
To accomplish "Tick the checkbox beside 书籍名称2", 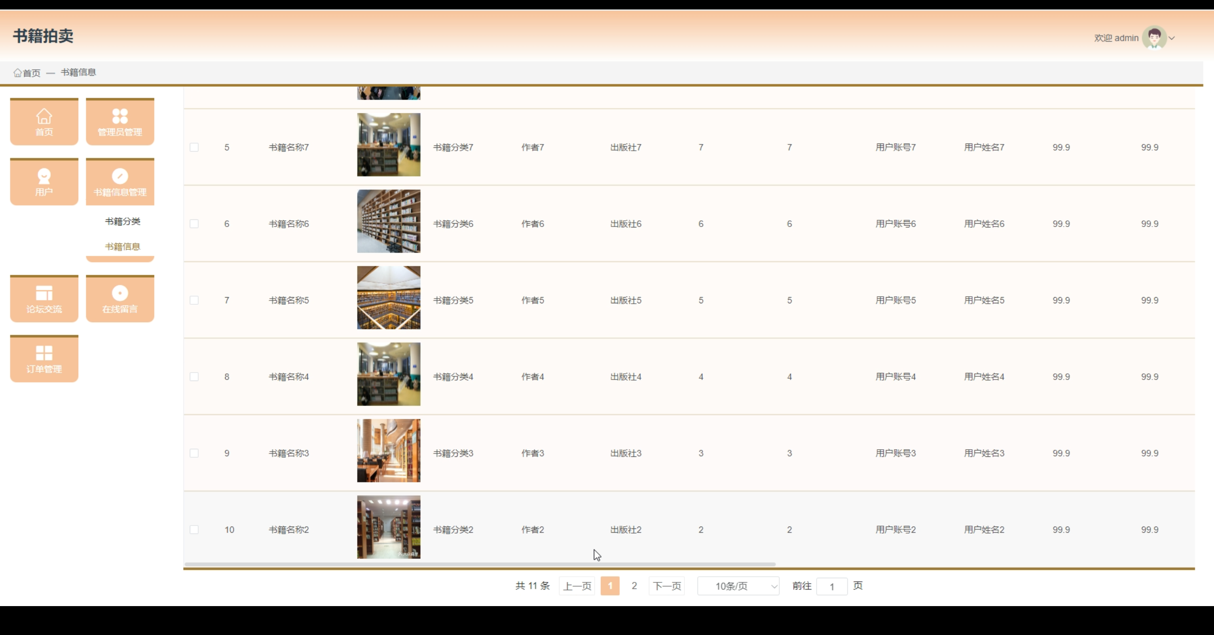I will (194, 530).
